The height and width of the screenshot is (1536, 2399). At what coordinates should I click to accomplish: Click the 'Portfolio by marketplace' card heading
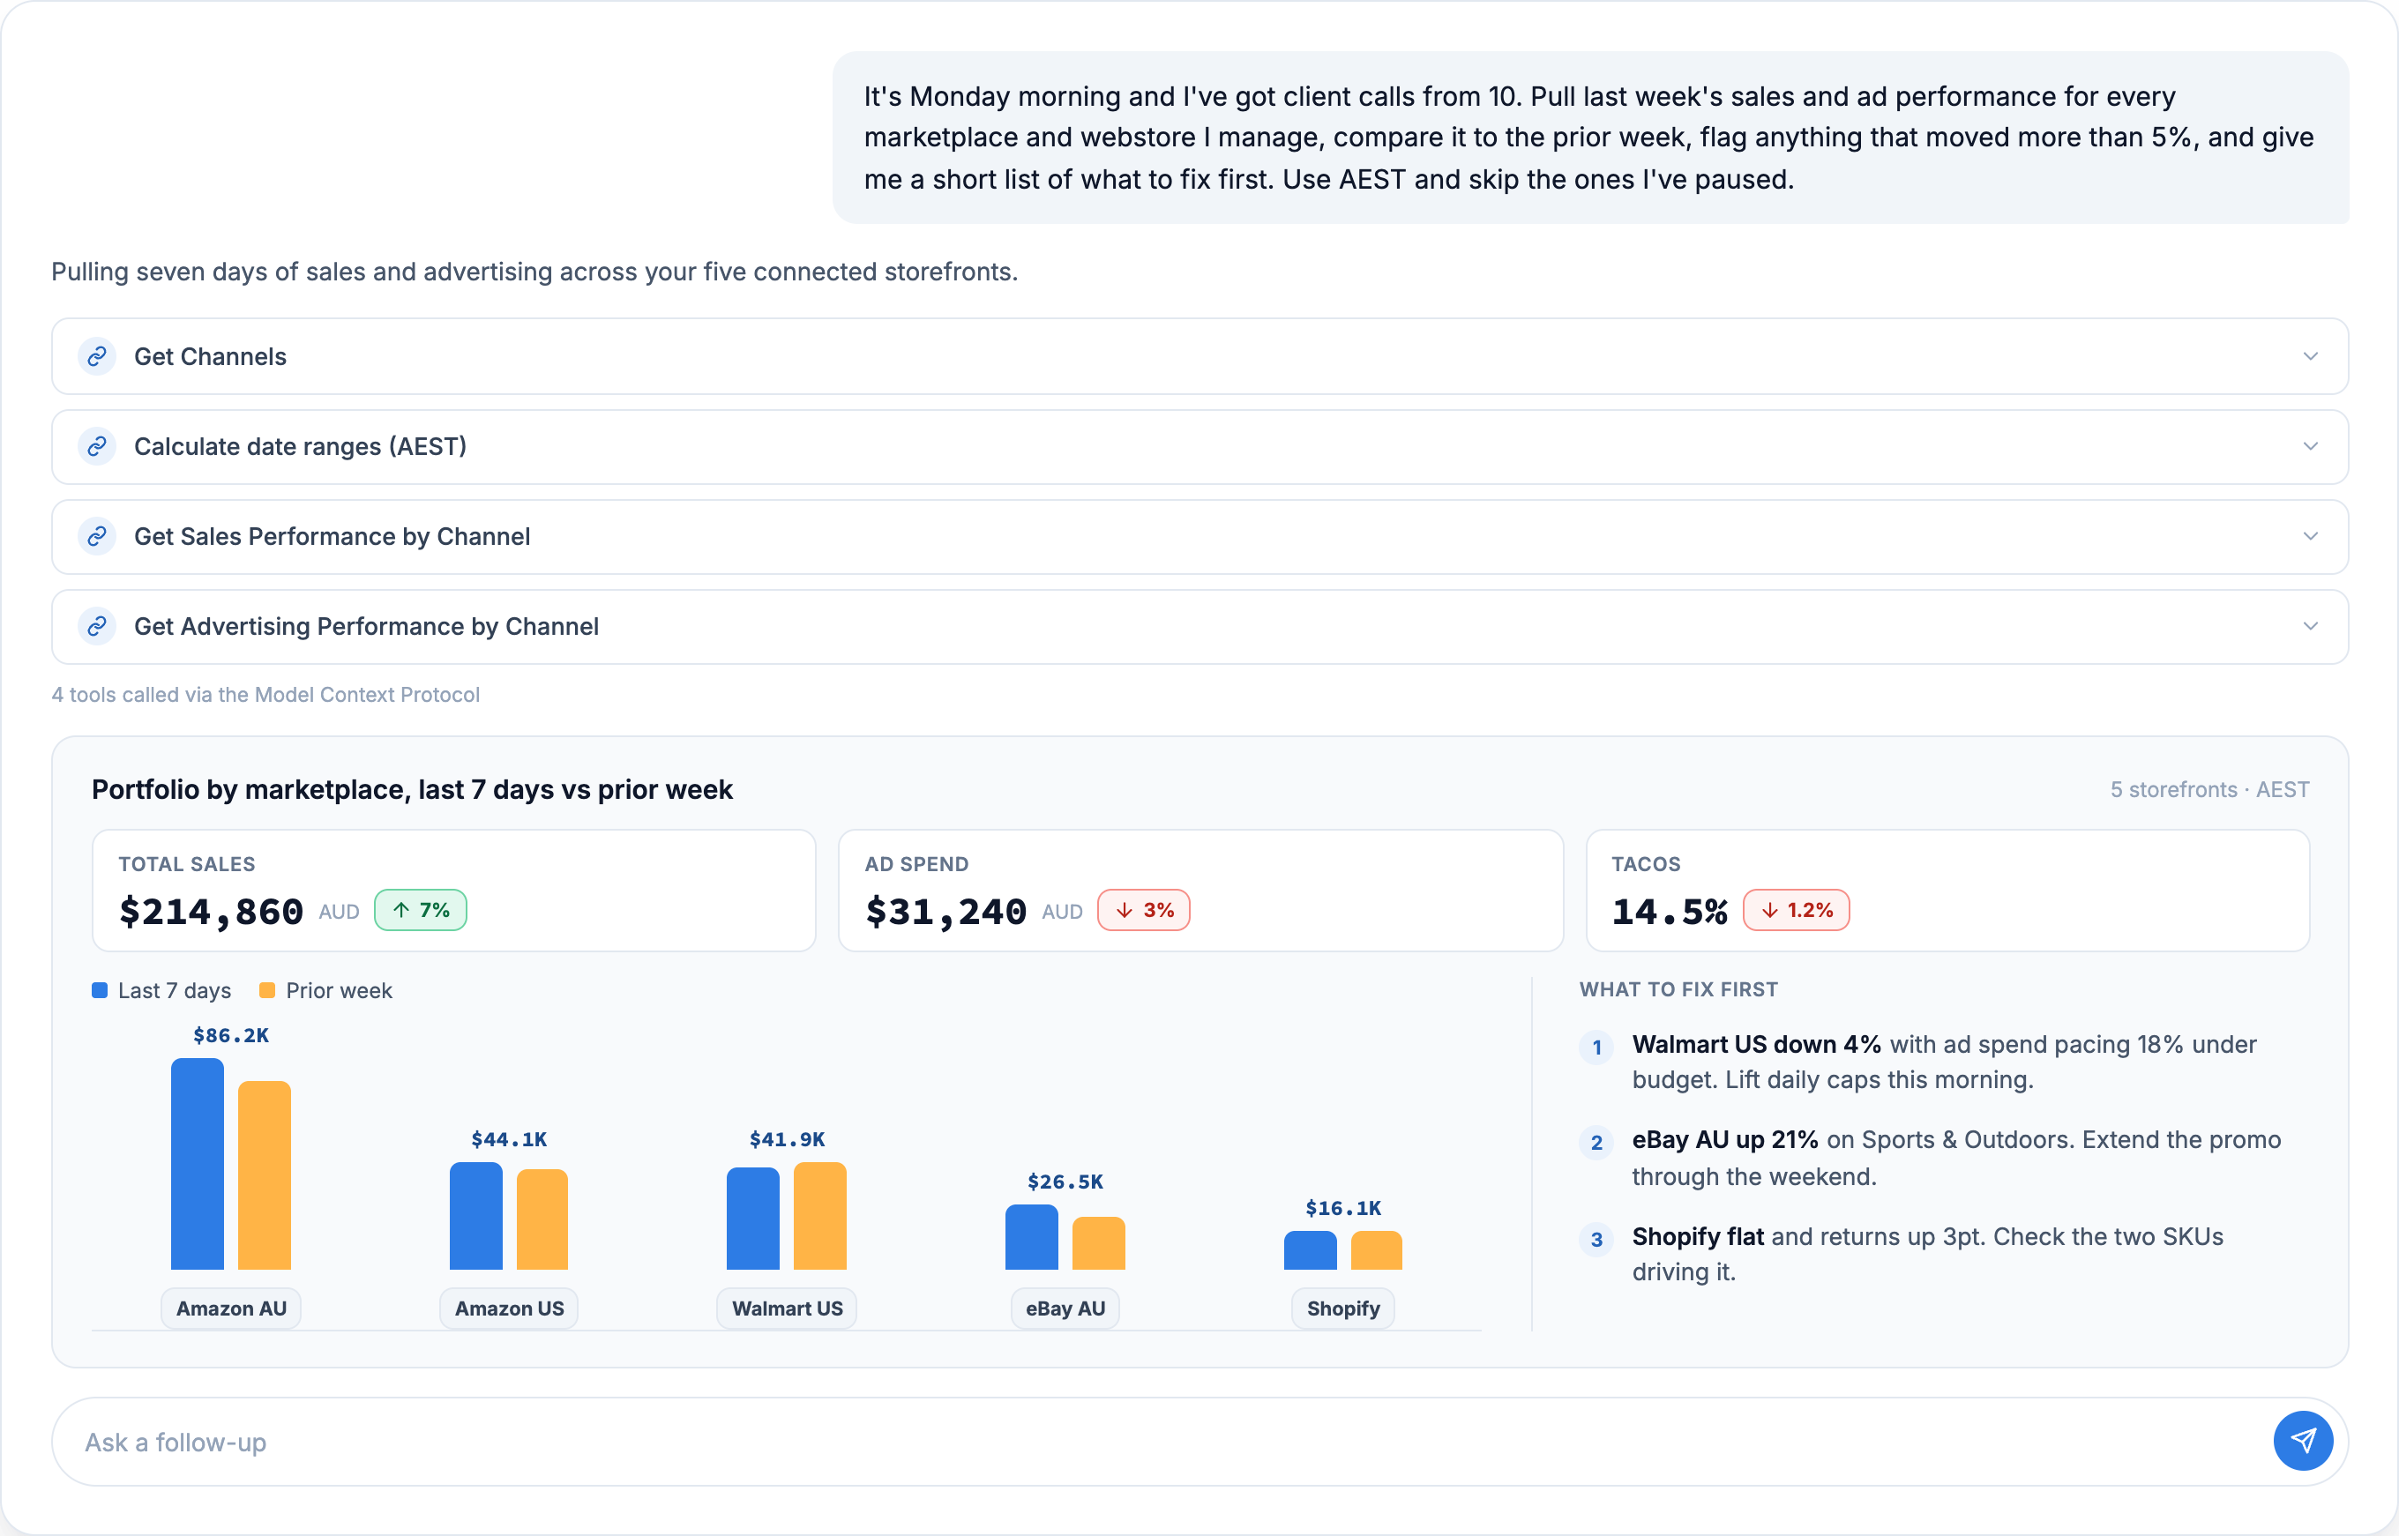(412, 789)
